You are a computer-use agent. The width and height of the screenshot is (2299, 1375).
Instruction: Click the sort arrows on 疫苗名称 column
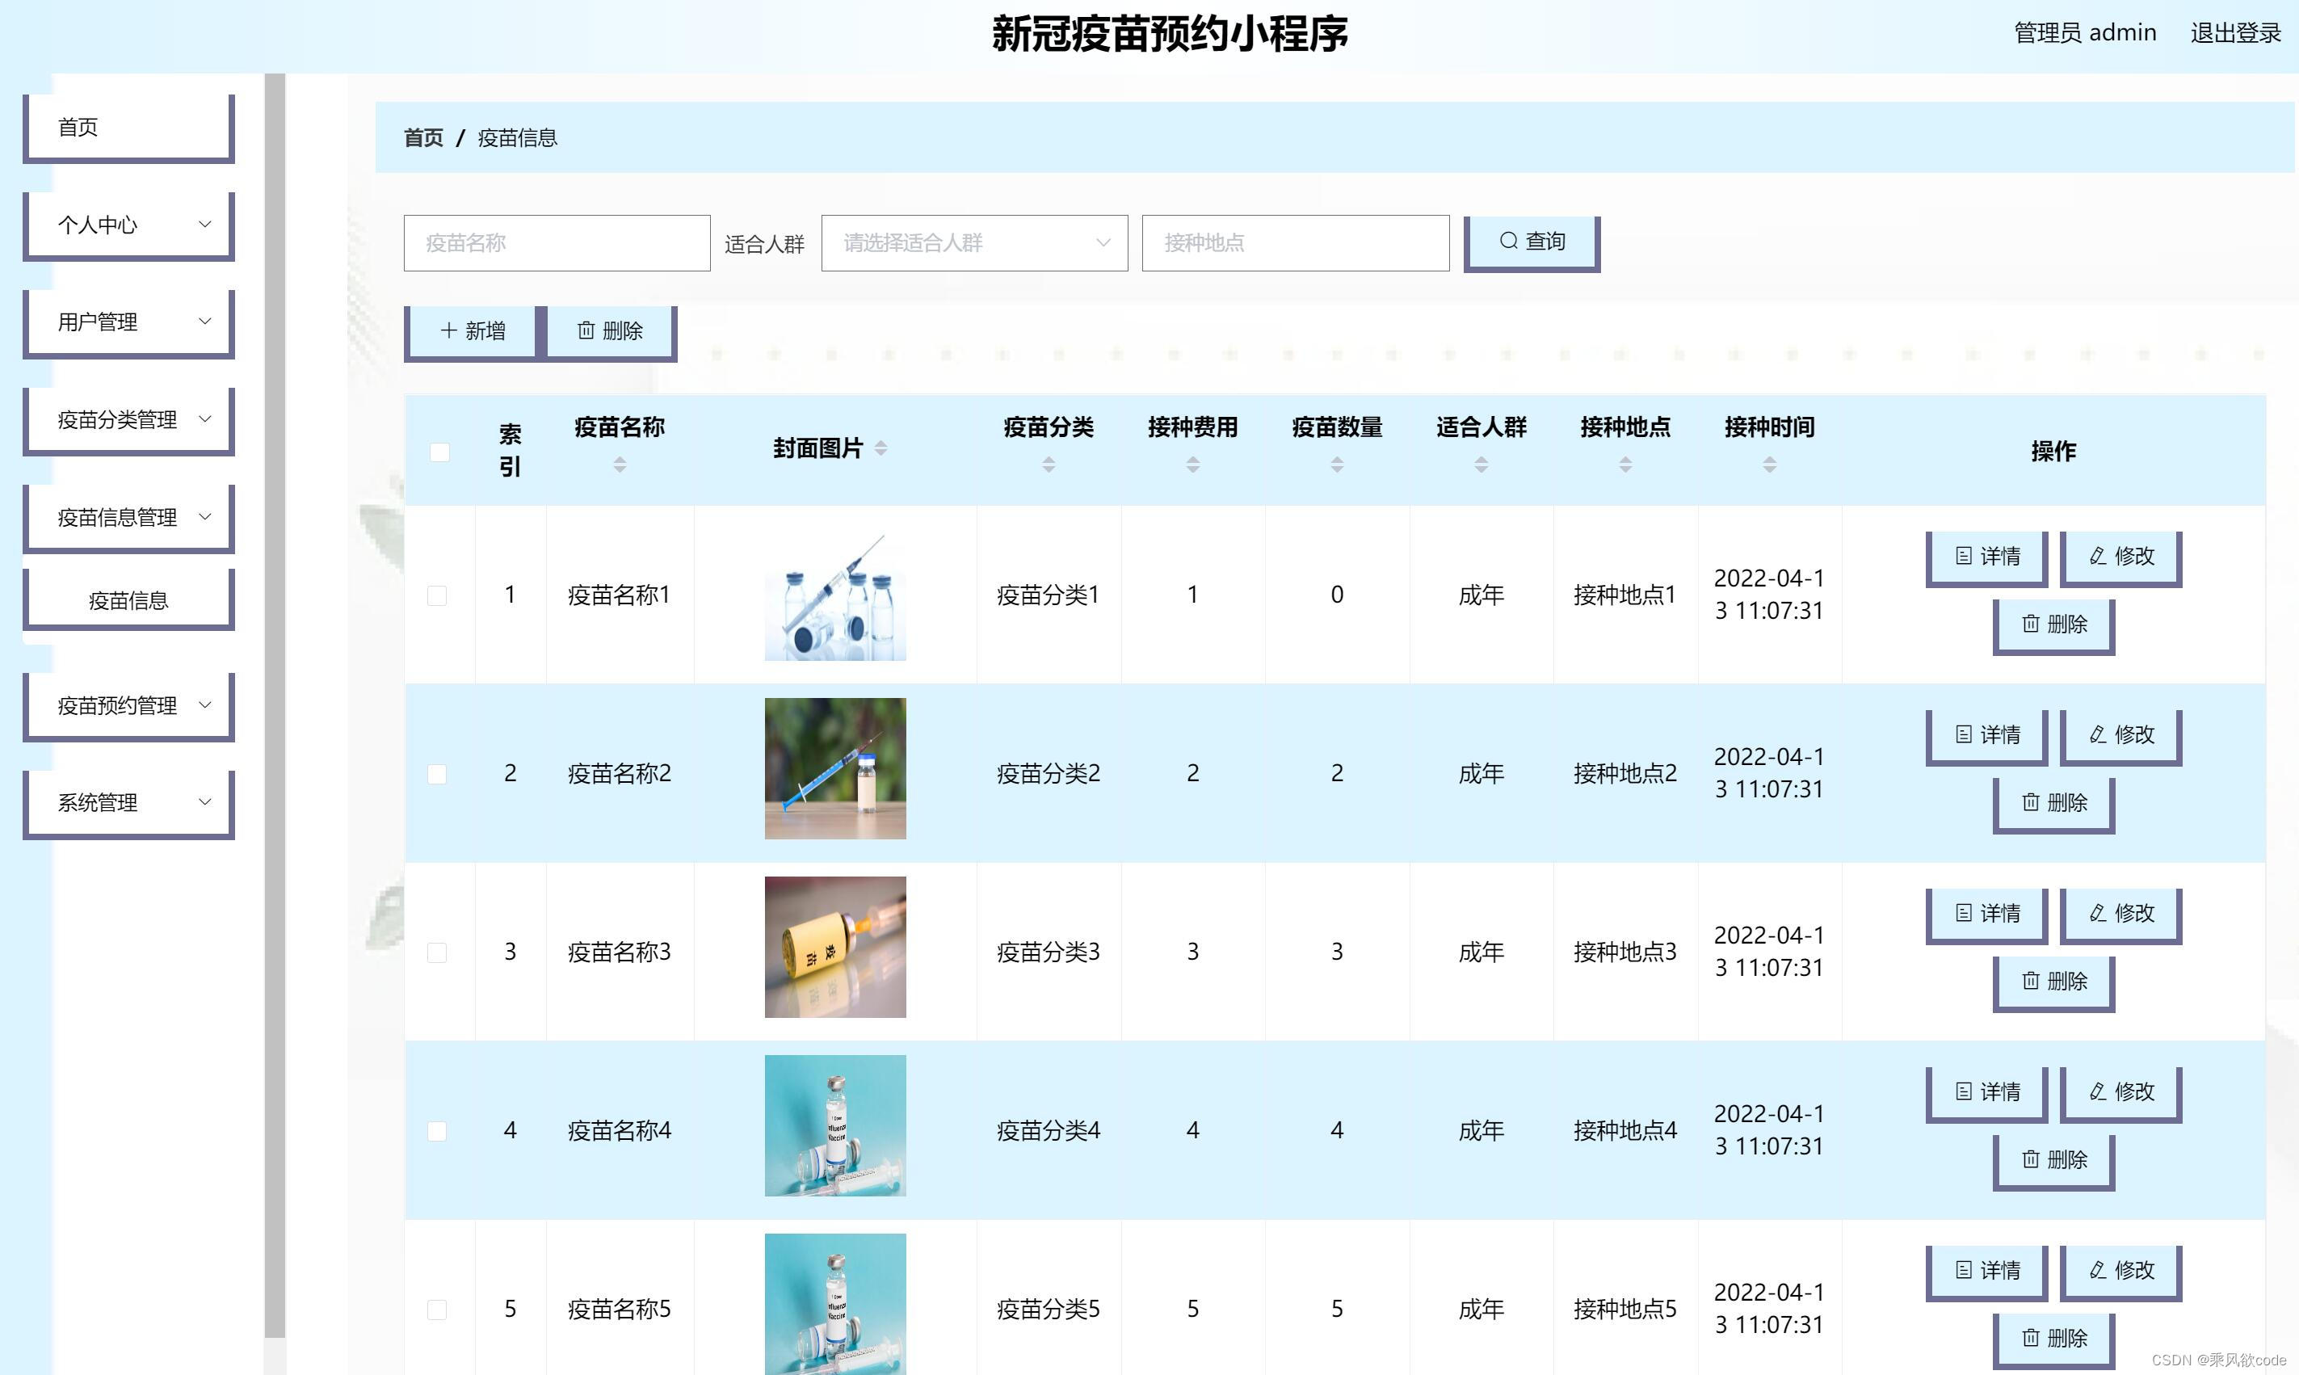[620, 465]
